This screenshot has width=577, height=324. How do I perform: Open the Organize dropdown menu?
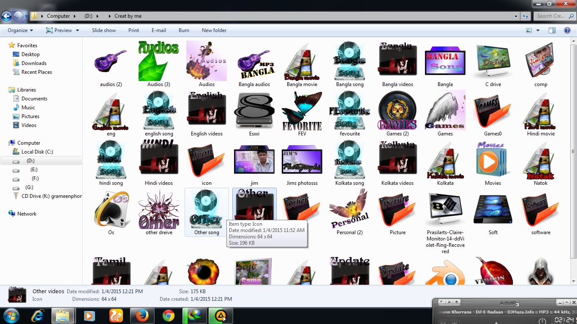coord(20,30)
